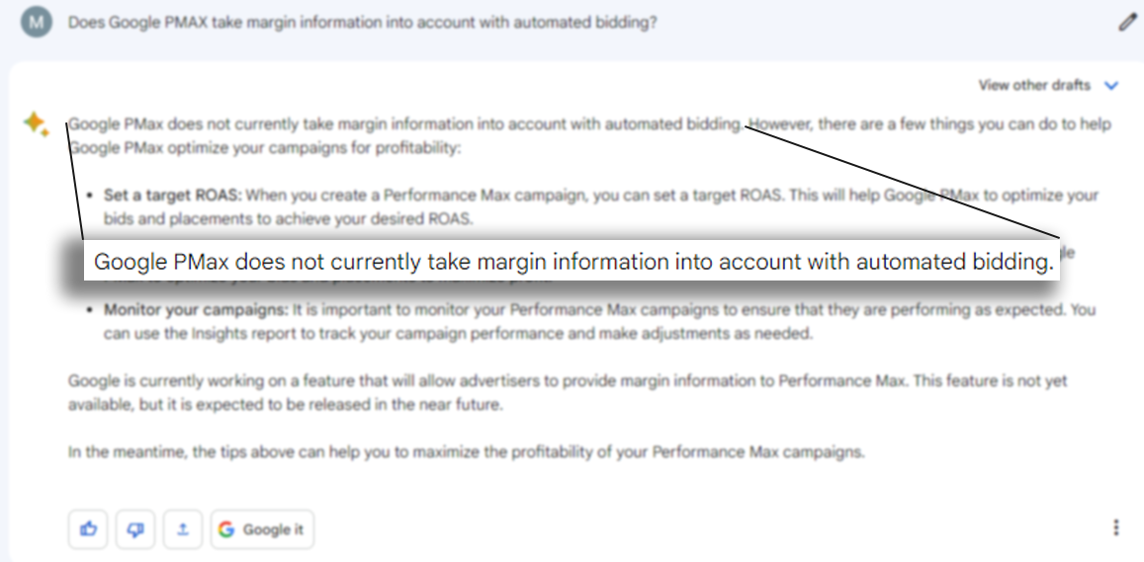Click the Bard sparkle icon beside the response
The width and height of the screenshot is (1144, 562).
point(36,123)
